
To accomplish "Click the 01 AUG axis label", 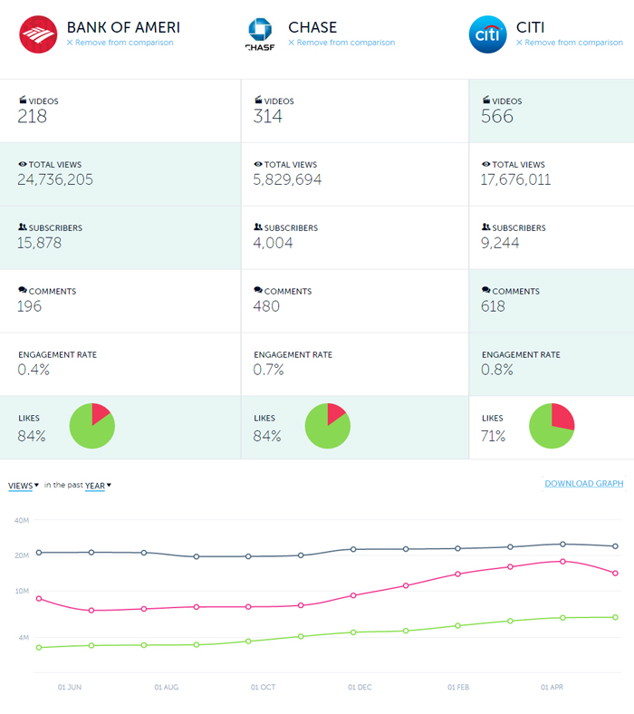I will pyautogui.click(x=166, y=687).
